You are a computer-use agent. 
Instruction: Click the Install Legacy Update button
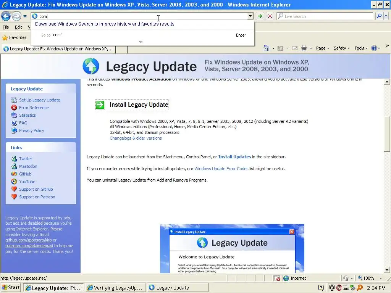pos(132,105)
